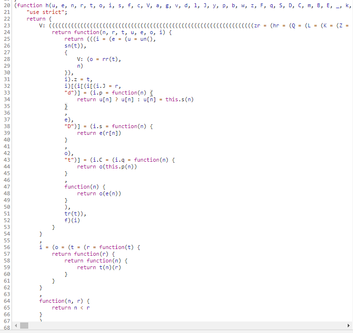The width and height of the screenshot is (353, 333).
Task: Click "V: (o = rr(t)," code line
Action: coord(99,59)
